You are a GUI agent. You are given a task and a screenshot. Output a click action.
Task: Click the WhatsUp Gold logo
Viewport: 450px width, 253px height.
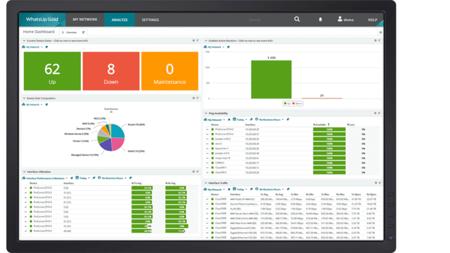[42, 19]
